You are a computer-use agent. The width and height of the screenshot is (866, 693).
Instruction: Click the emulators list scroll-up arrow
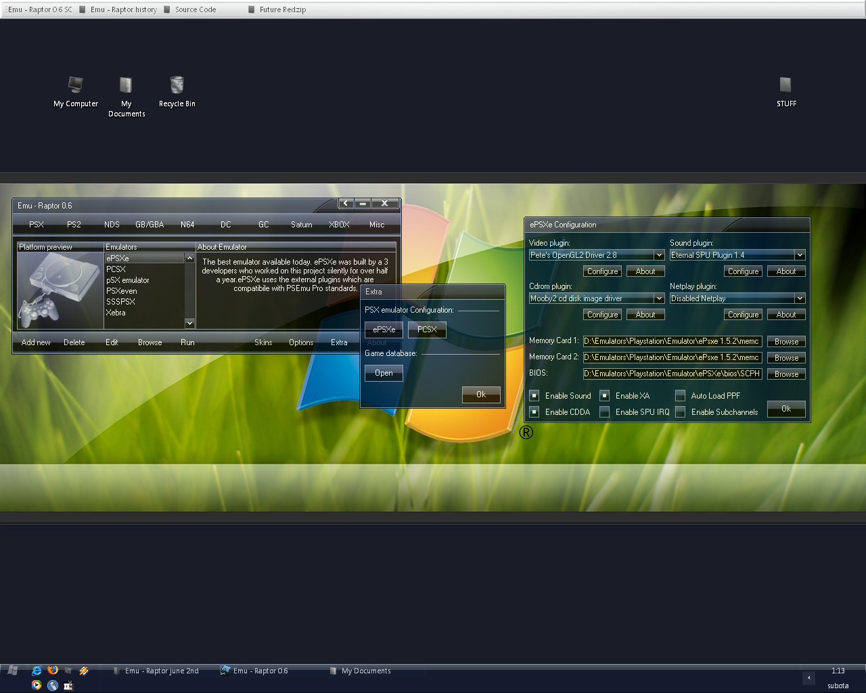(189, 258)
